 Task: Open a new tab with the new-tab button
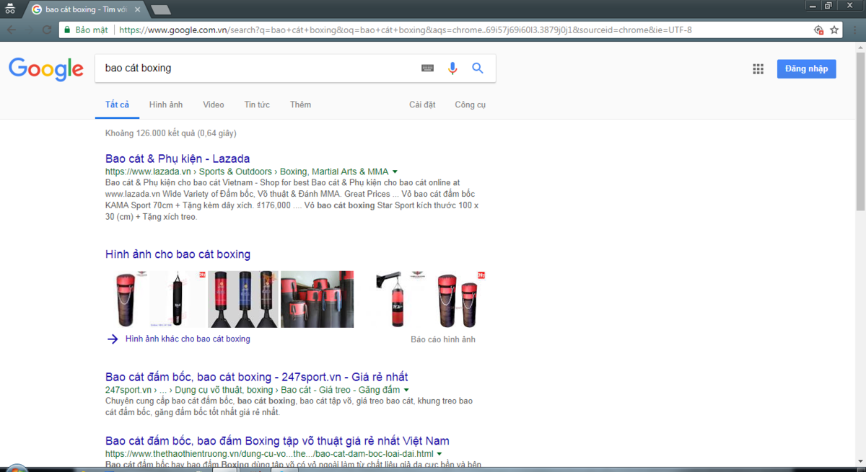pos(161,9)
